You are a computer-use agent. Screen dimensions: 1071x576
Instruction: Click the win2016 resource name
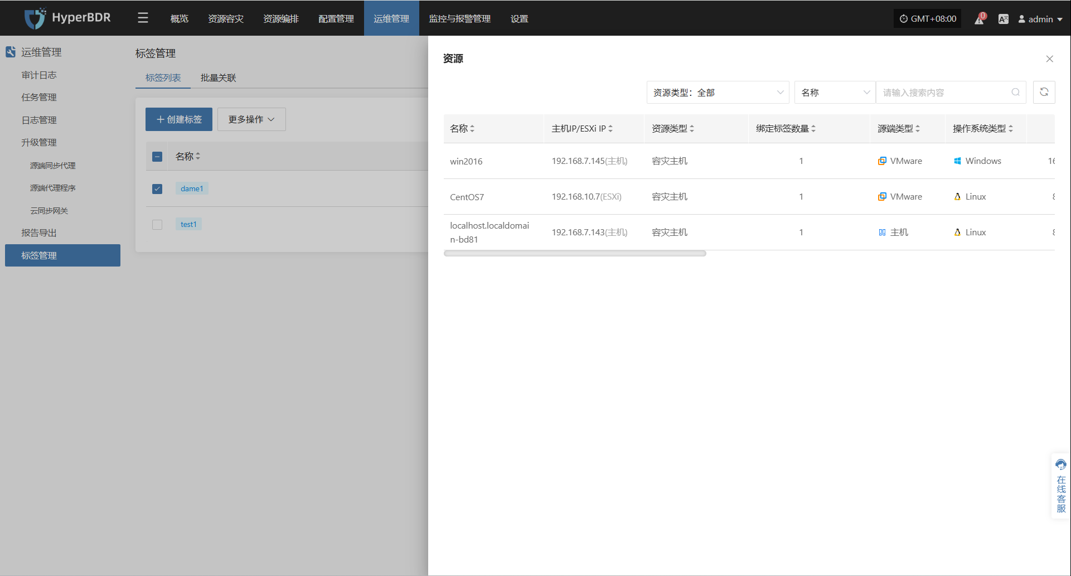click(466, 161)
